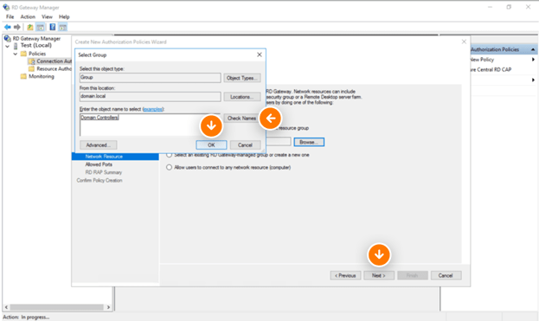
Task: Click the Next button in the wizard
Action: tap(379, 275)
